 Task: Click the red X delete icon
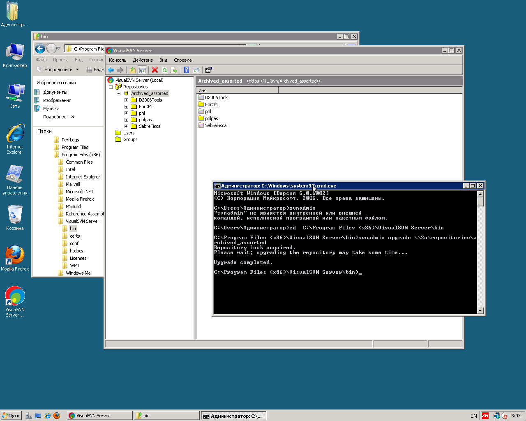coord(155,70)
